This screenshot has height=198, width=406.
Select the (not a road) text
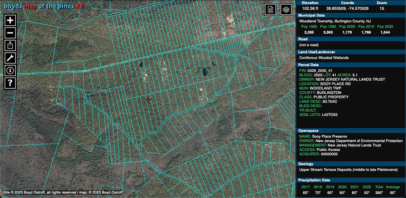(x=309, y=45)
